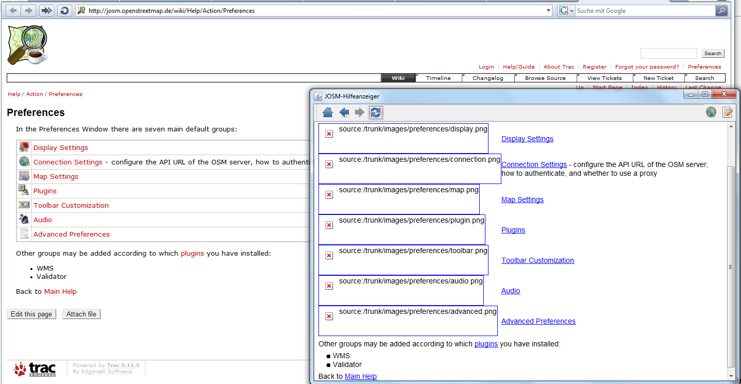Click the edit page notepad icon in help viewer
This screenshot has width=741, height=384.
727,112
